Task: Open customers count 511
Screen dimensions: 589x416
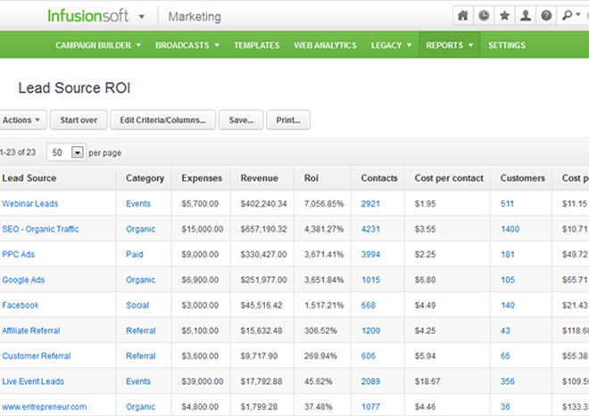Action: 507,204
